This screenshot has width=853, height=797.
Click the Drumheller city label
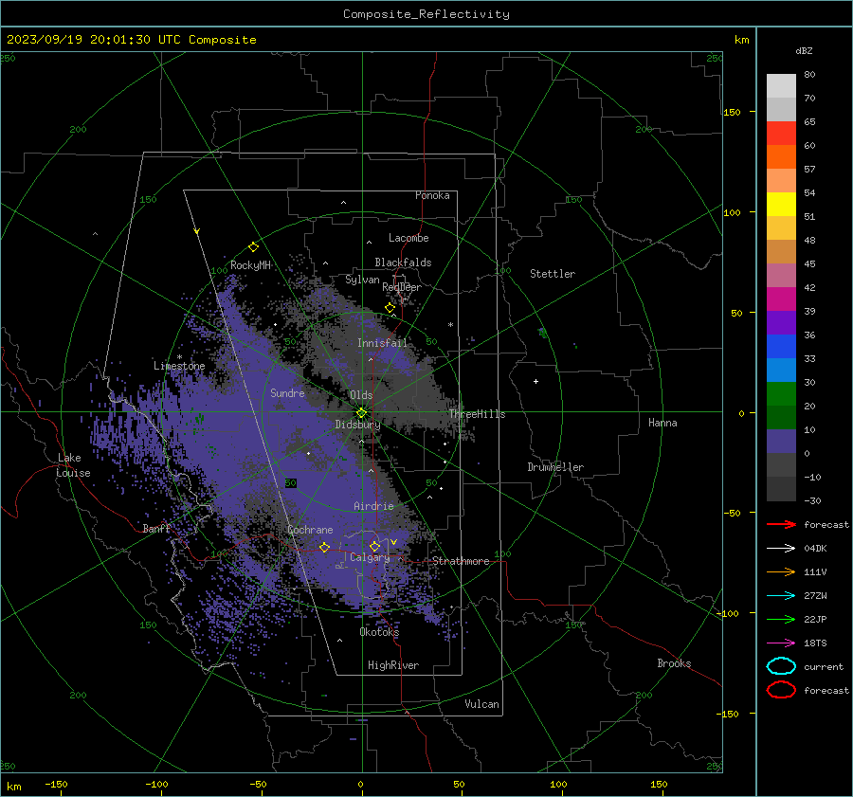click(555, 467)
